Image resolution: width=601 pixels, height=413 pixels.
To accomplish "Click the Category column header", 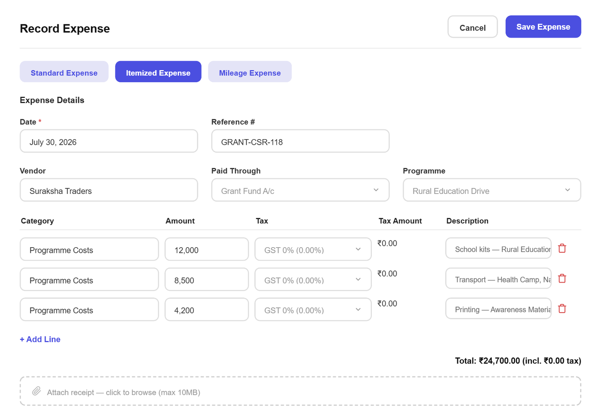I will click(x=37, y=221).
